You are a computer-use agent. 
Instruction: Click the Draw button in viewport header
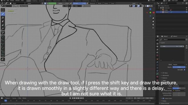(26, 6)
